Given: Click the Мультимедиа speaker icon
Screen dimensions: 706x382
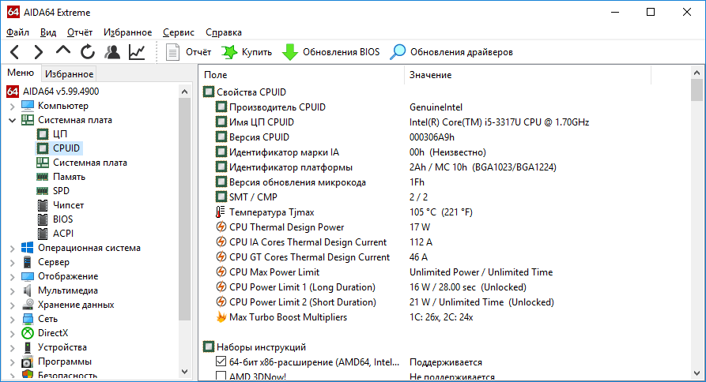Looking at the screenshot, I should pos(28,290).
